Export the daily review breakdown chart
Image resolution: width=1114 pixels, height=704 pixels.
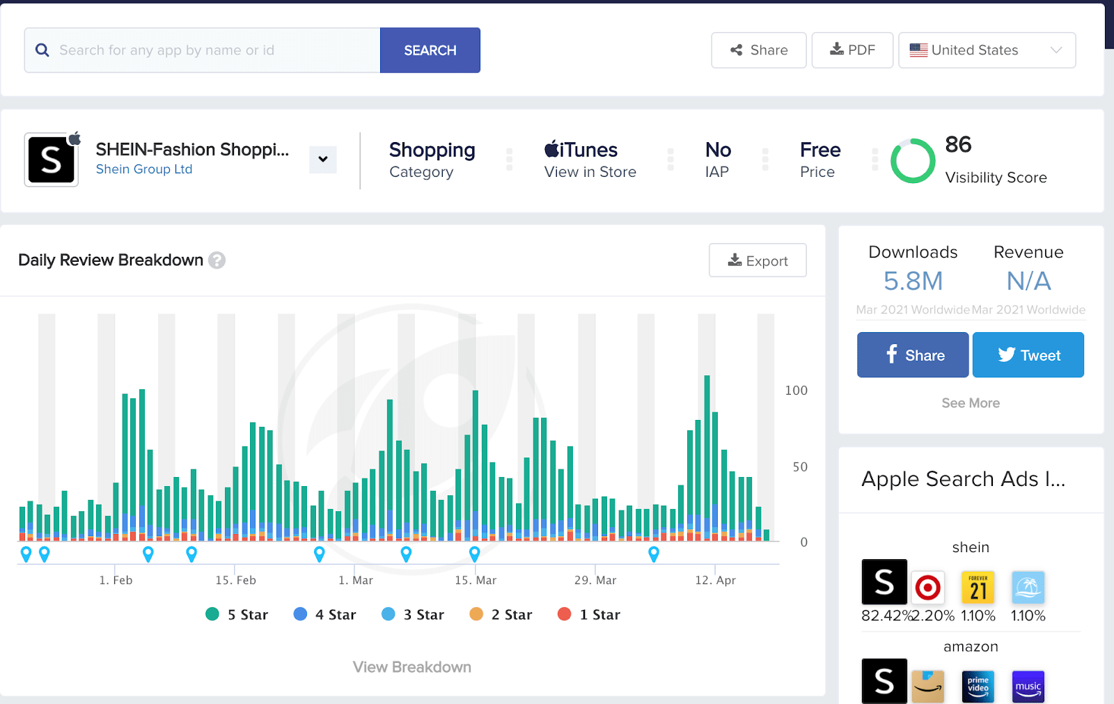coord(758,260)
